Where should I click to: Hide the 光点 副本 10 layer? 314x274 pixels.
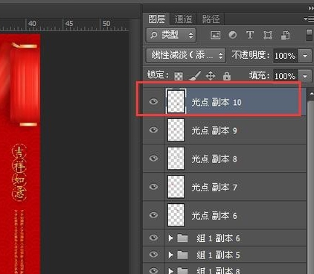pos(153,101)
